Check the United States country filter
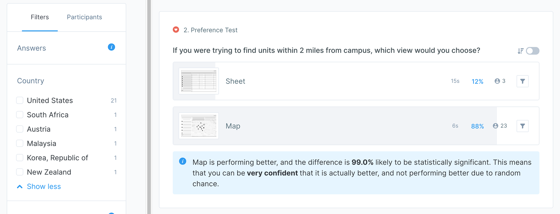 tap(20, 101)
